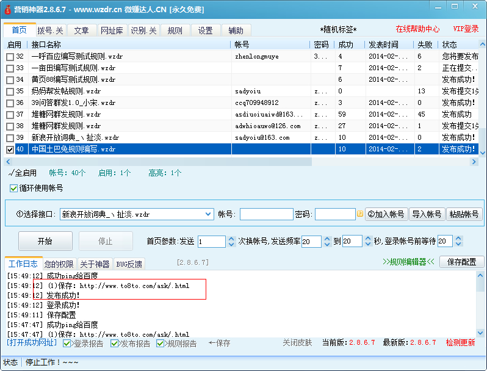Viewport: 487px width, 371px height.
Task: Click the log panel scroll-up arrow
Action: click(482, 276)
